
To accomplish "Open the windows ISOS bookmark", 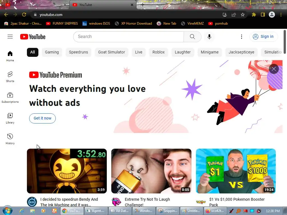I will click(x=96, y=24).
